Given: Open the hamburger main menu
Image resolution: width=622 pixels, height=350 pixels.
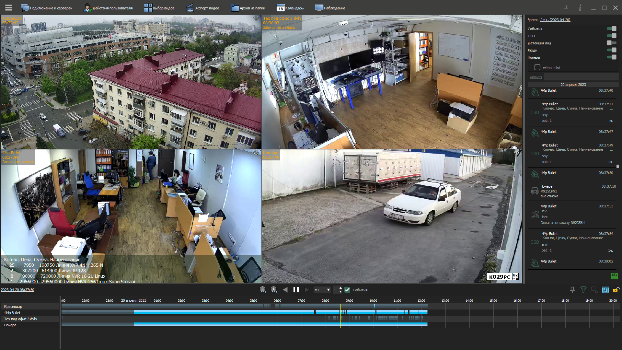Looking at the screenshot, I should coord(9,7).
